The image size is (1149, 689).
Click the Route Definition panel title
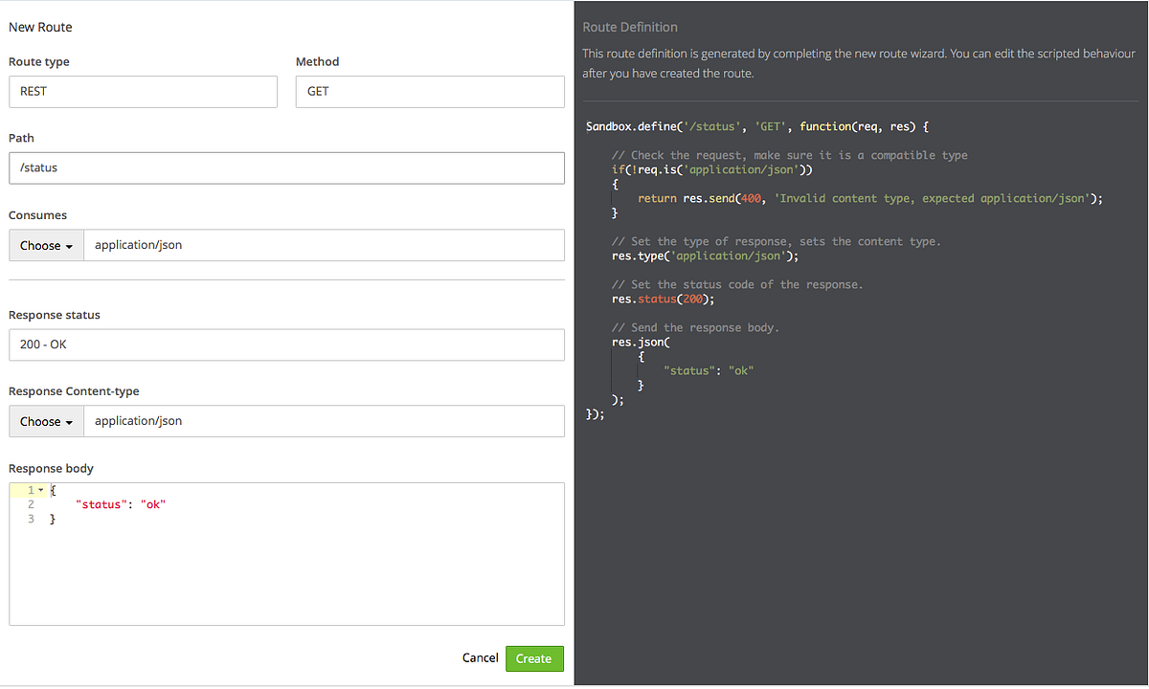pos(629,26)
